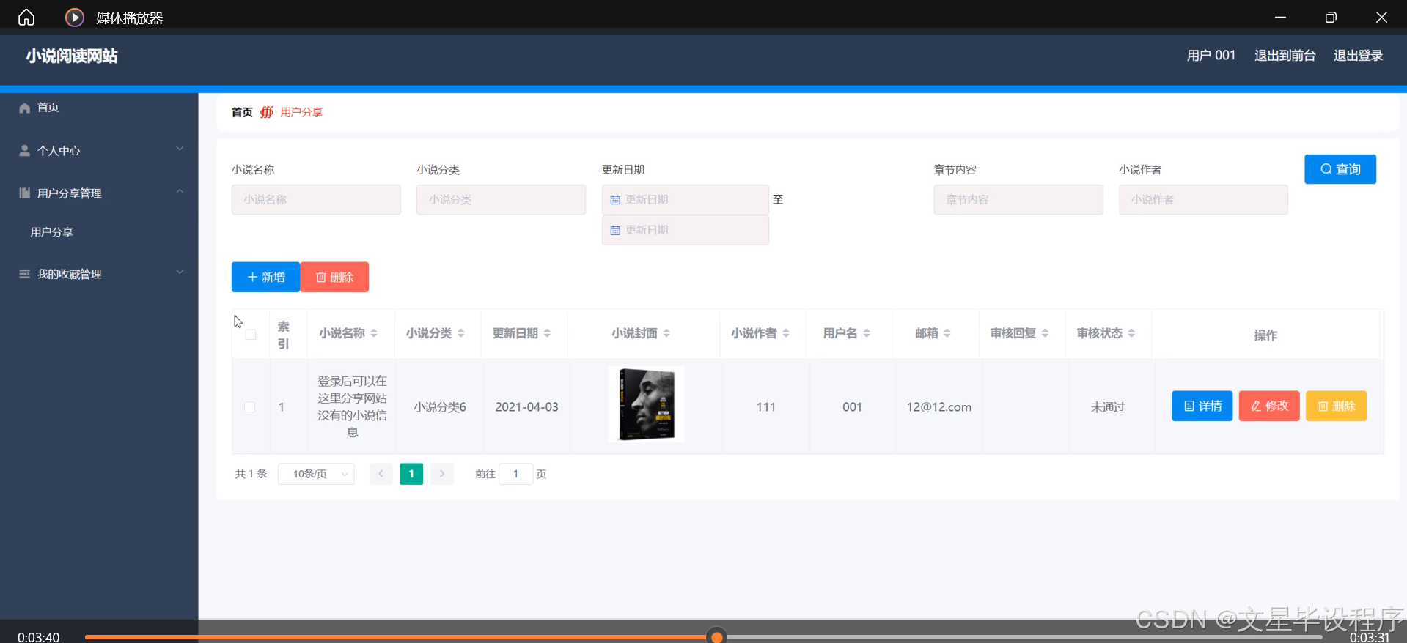This screenshot has width=1407, height=643.
Task: Click 用户 001 in the header
Action: click(1211, 56)
